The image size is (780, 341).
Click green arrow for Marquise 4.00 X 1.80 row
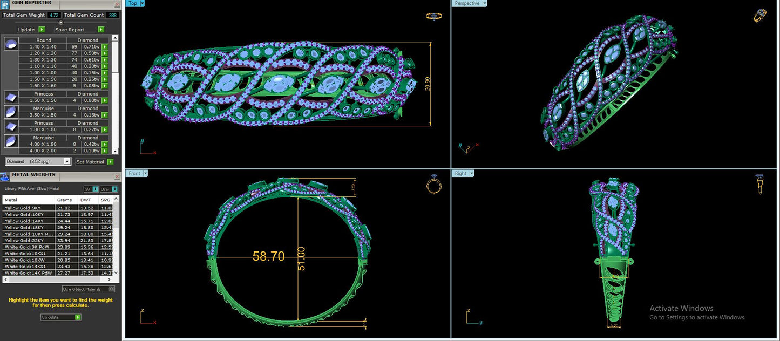click(x=105, y=144)
